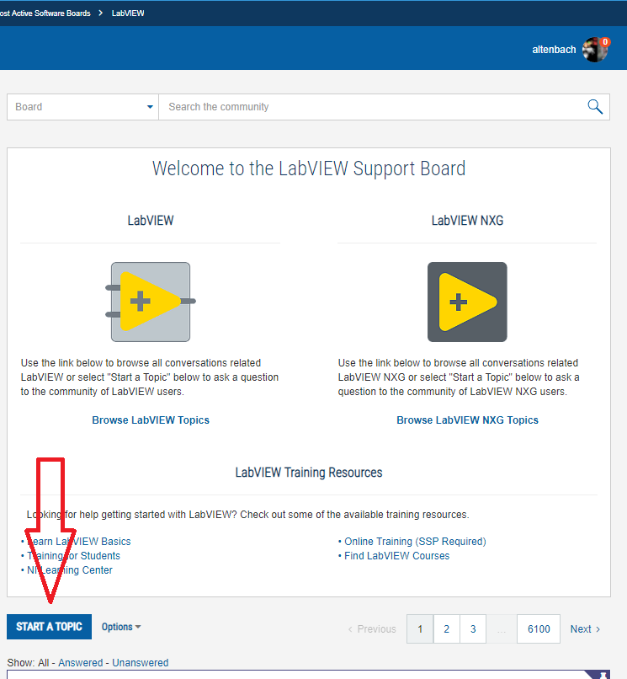
Task: Go to page 2 of topics
Action: pyautogui.click(x=447, y=628)
